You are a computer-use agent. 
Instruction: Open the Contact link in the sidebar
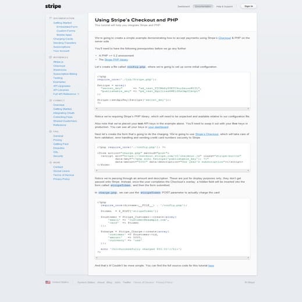[58, 167]
